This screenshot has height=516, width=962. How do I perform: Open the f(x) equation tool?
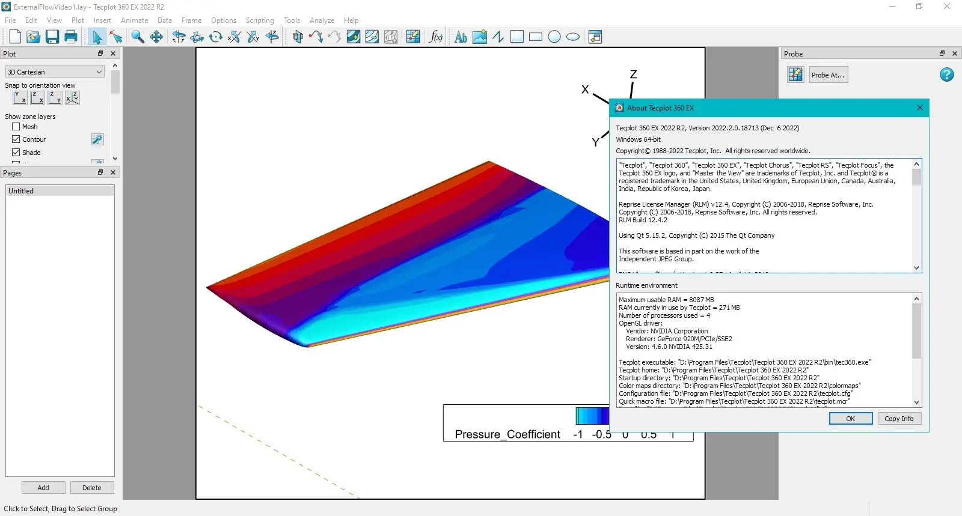click(436, 37)
